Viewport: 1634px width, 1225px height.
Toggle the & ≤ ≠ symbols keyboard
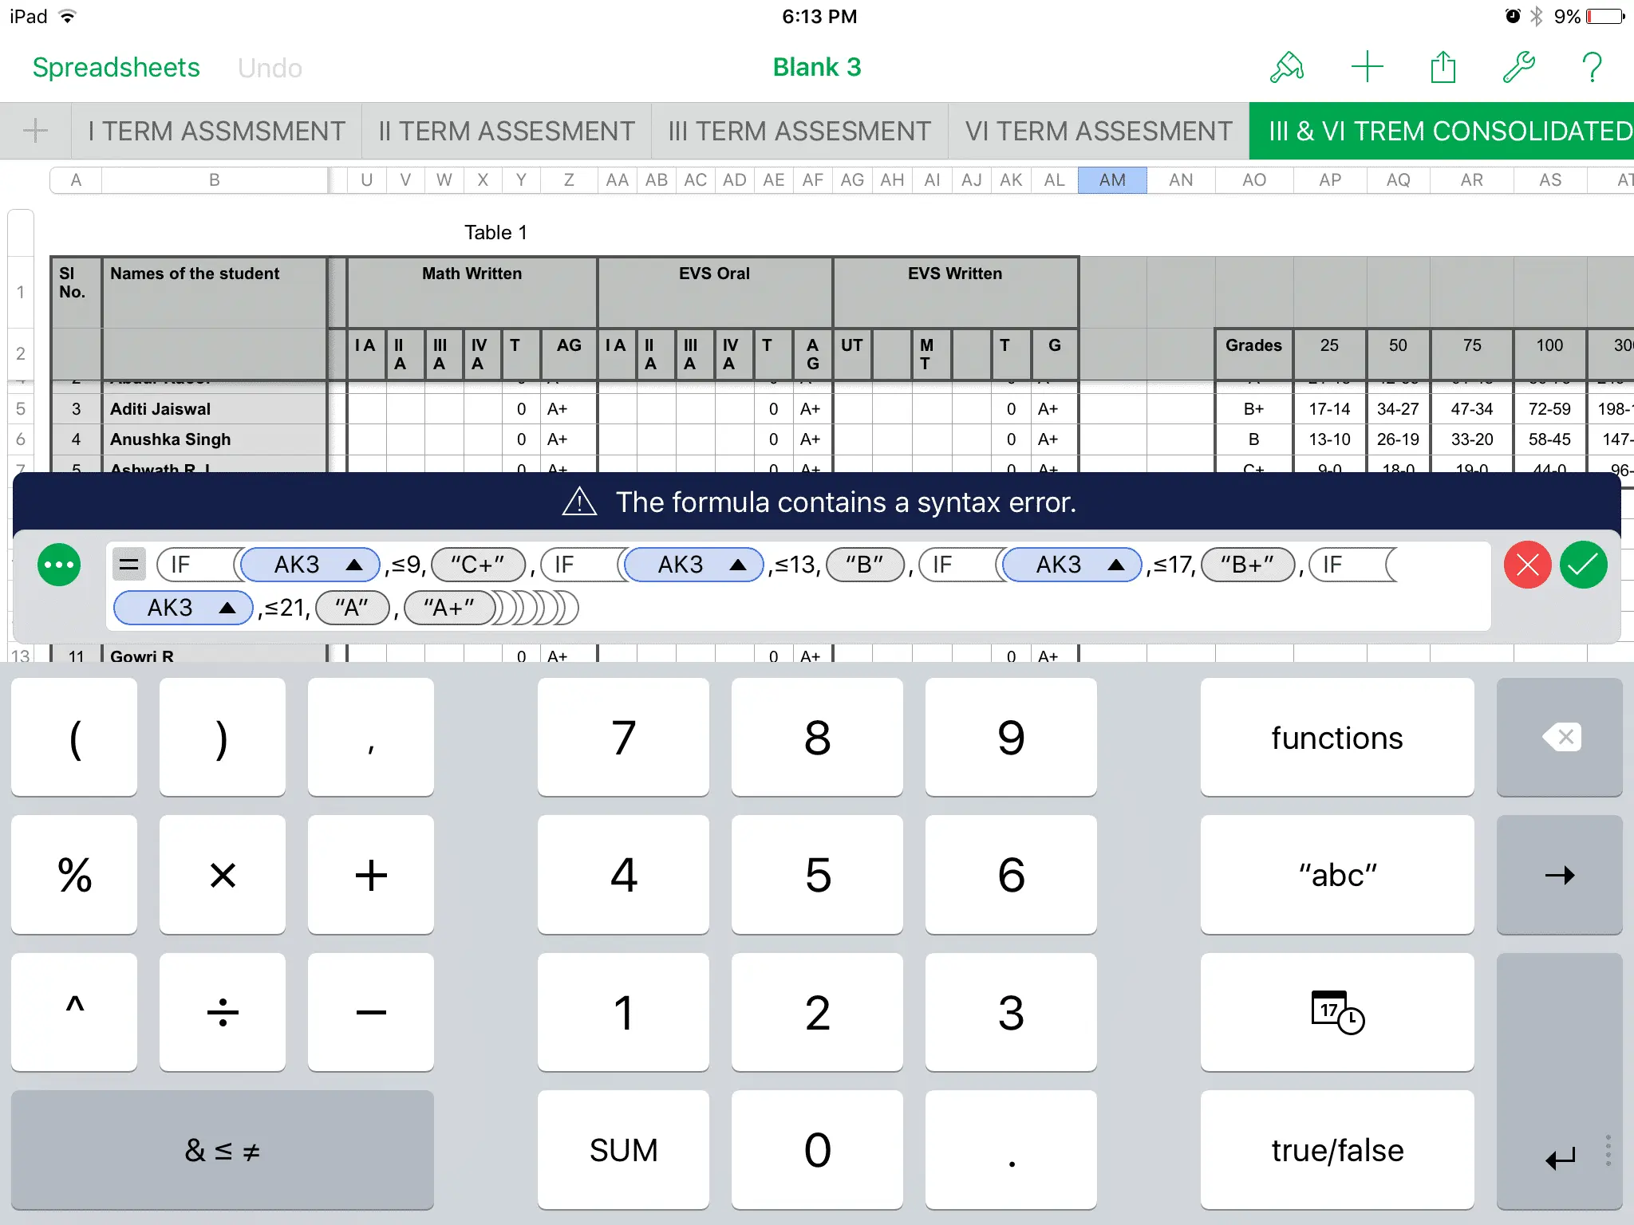222,1150
